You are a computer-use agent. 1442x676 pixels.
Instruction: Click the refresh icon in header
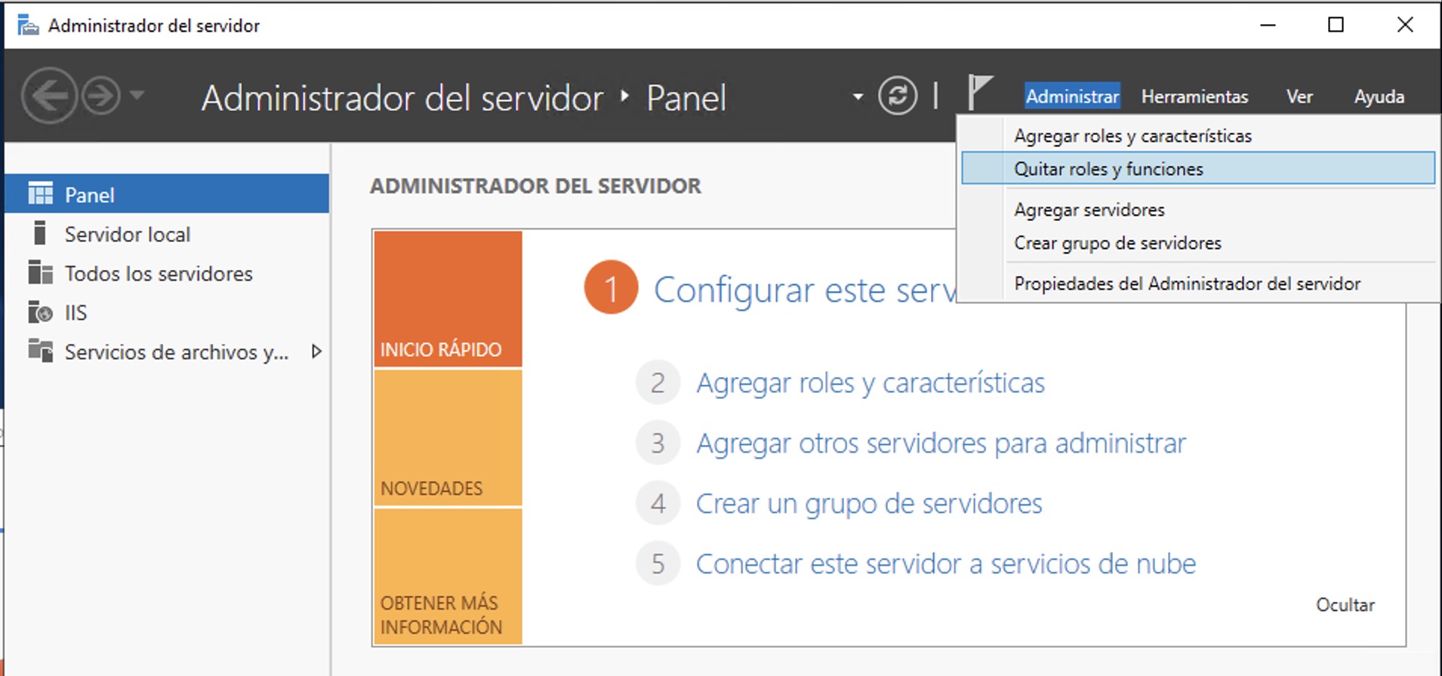tap(898, 96)
